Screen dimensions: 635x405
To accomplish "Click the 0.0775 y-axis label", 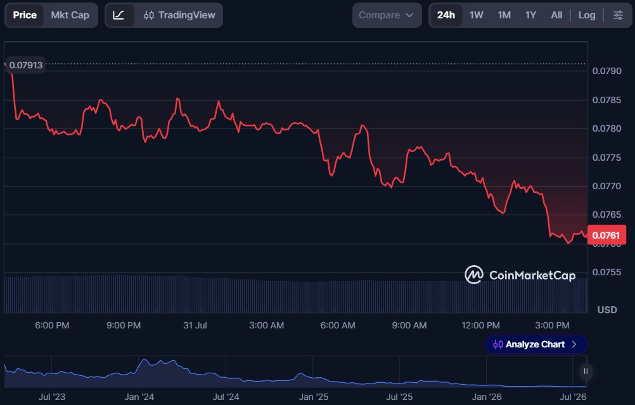I will (x=606, y=158).
